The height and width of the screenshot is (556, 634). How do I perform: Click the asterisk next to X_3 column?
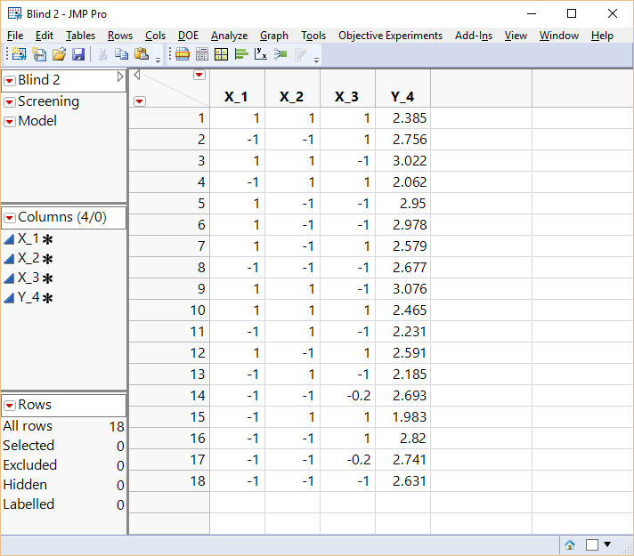tap(47, 278)
